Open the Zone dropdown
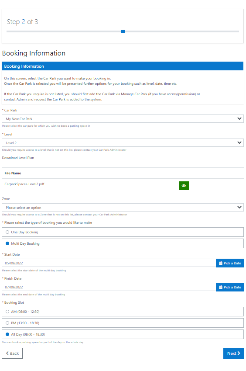Viewport: 246px width, 371px height. coord(123,208)
